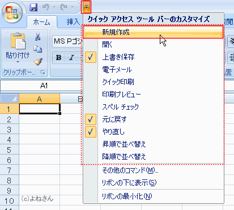Switch to the ホーム ribbon tab
Screen dimensions: 234x210
click(x=41, y=22)
